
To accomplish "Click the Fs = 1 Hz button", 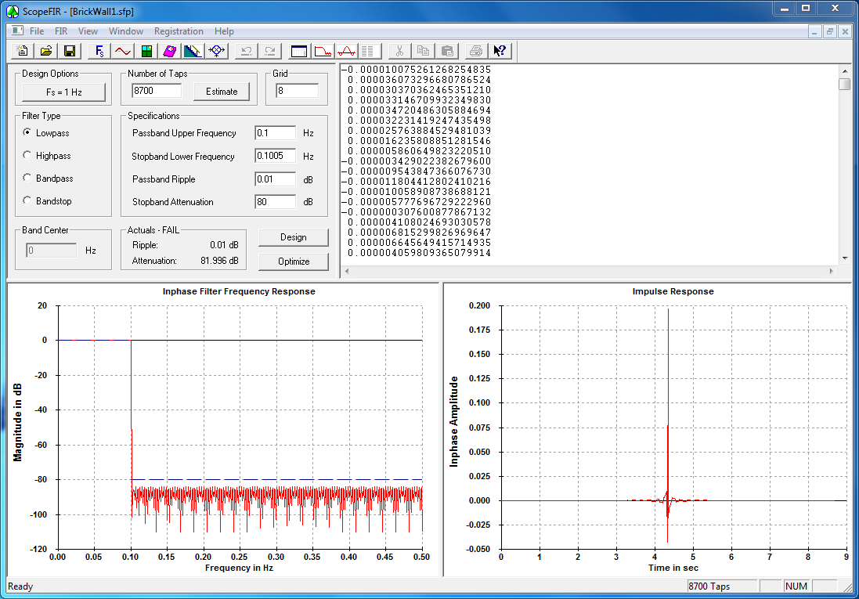I will (x=63, y=92).
